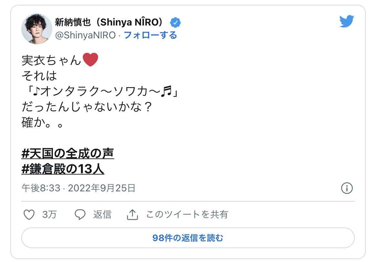Click the share upload arrow icon
The height and width of the screenshot is (262, 377).
pos(132,215)
